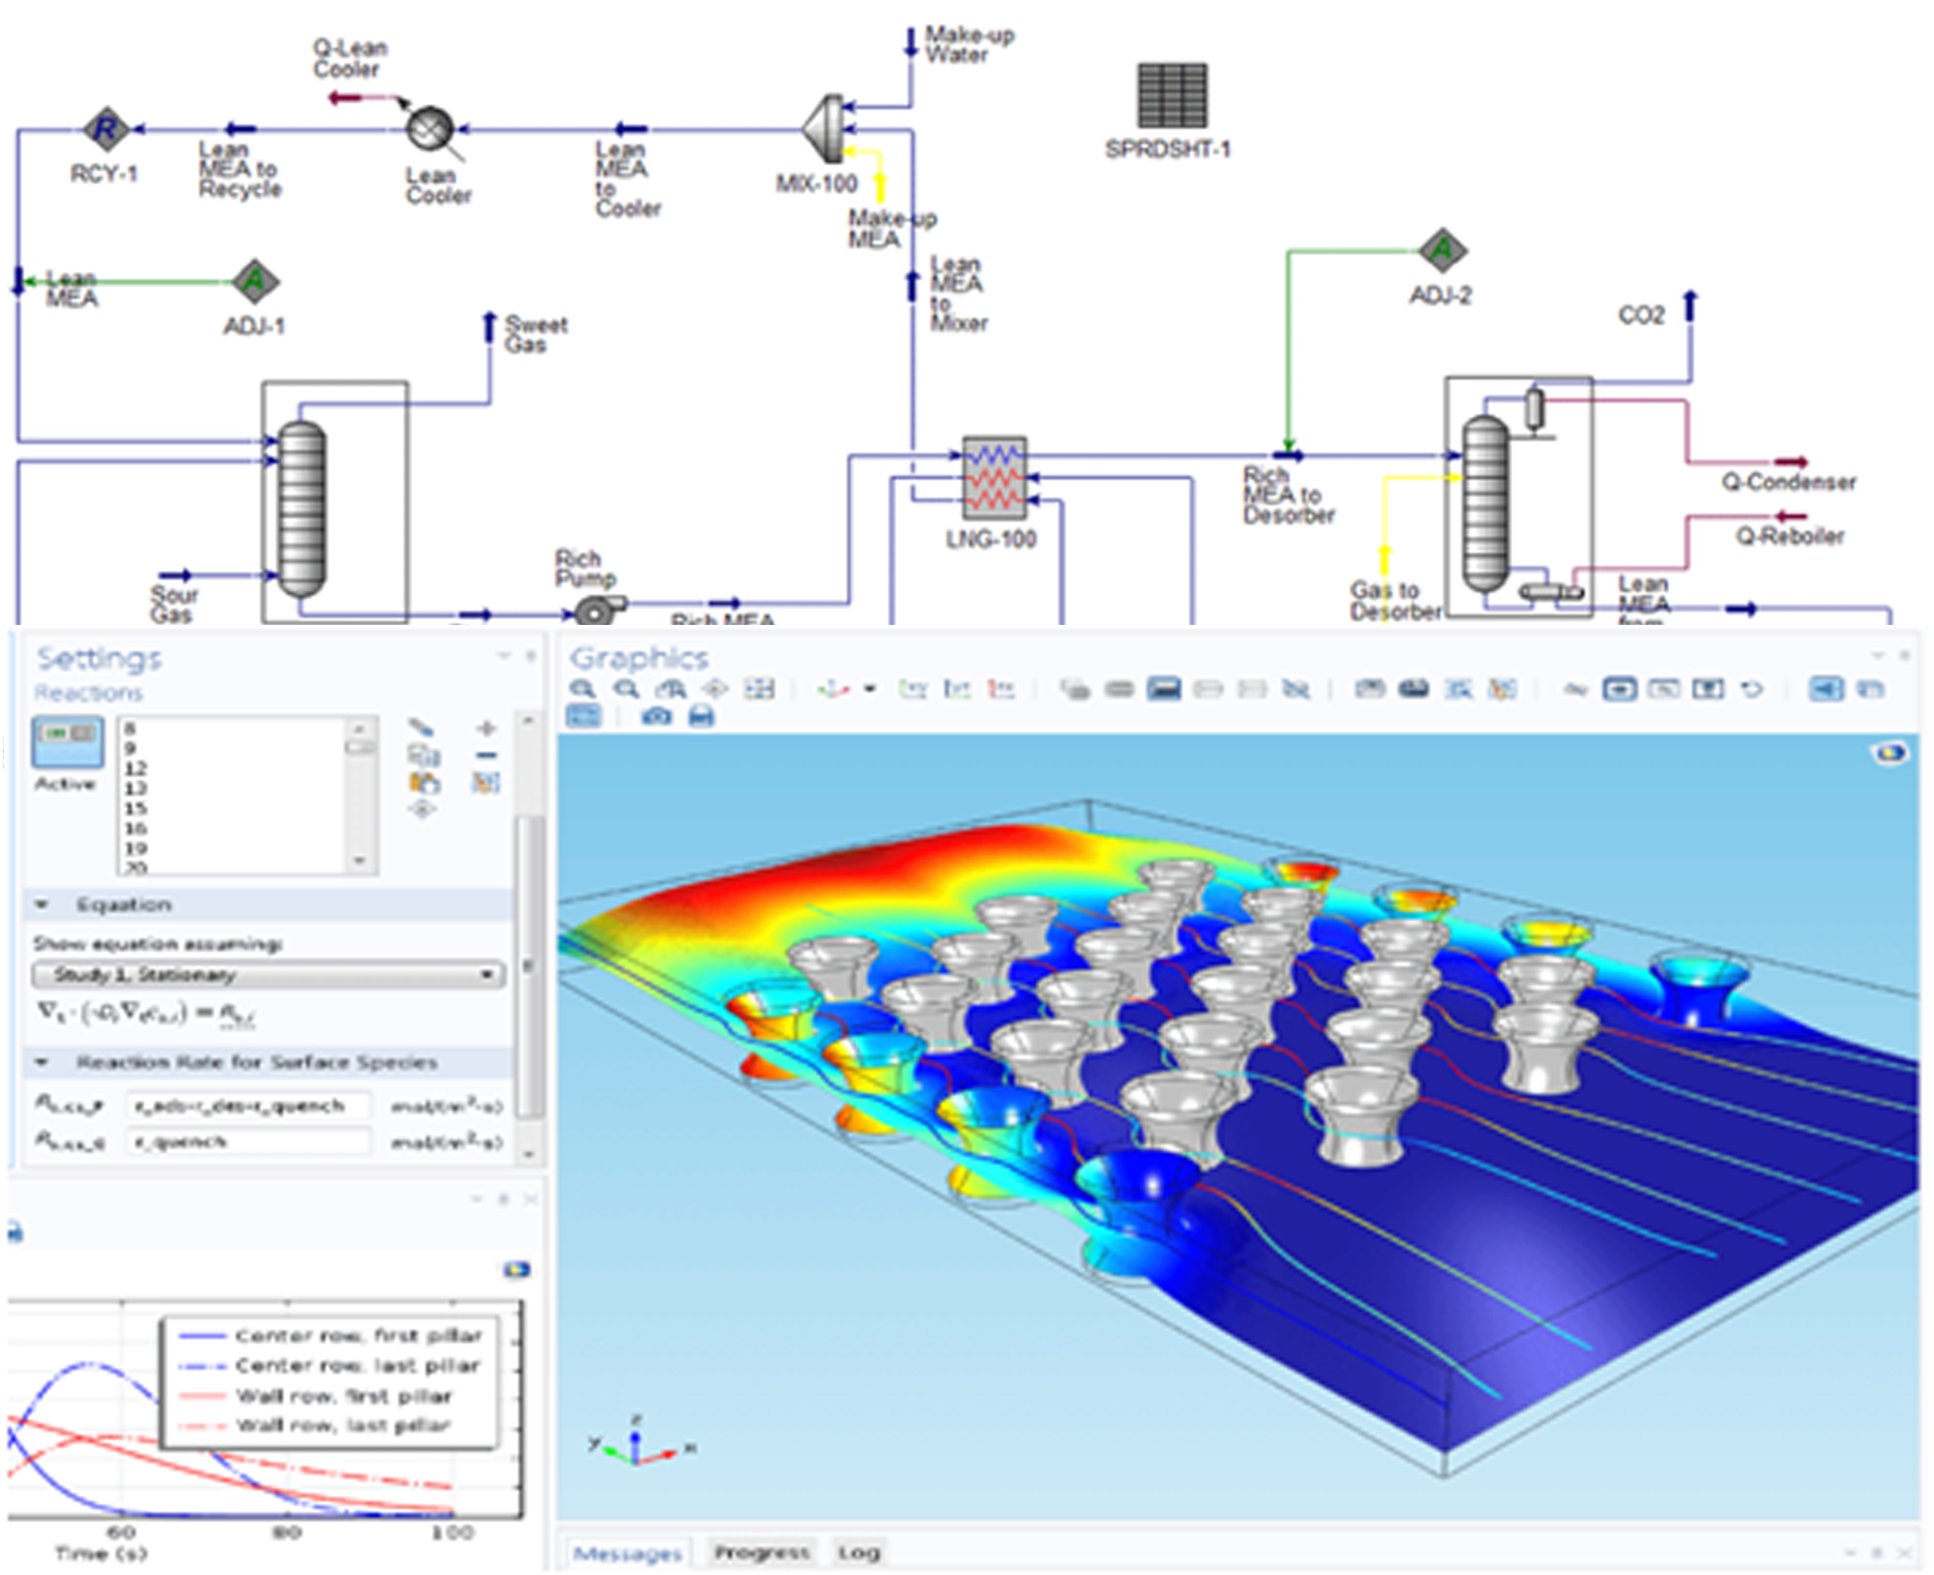Toggle the Active selection switch
The image size is (1934, 1575).
coord(68,741)
